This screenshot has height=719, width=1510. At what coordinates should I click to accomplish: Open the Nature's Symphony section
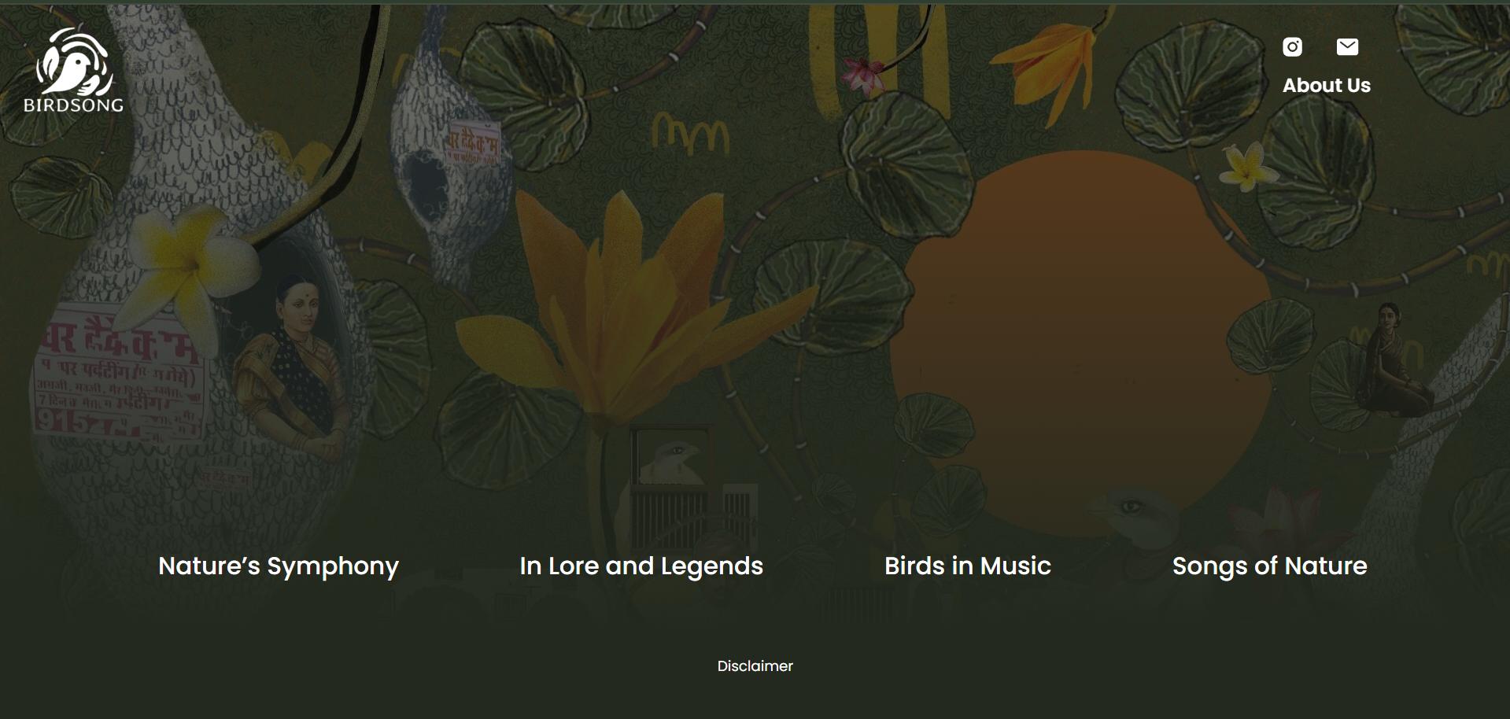click(x=279, y=566)
